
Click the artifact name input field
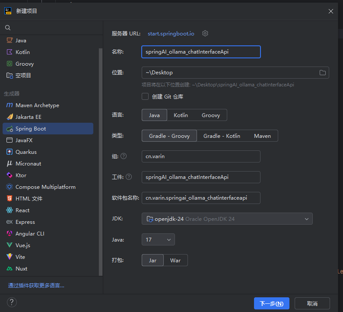201,177
